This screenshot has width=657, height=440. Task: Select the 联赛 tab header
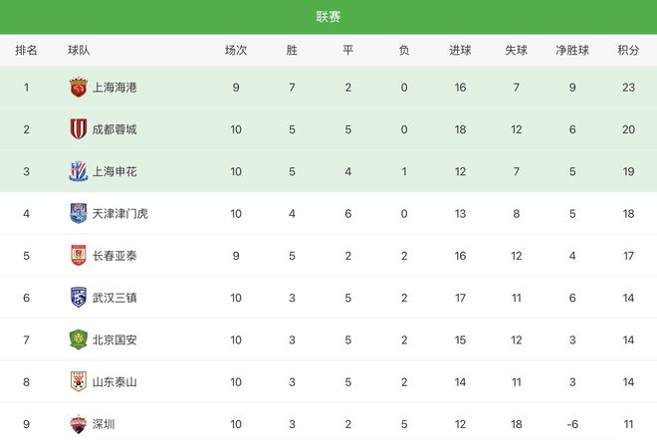[x=328, y=17]
